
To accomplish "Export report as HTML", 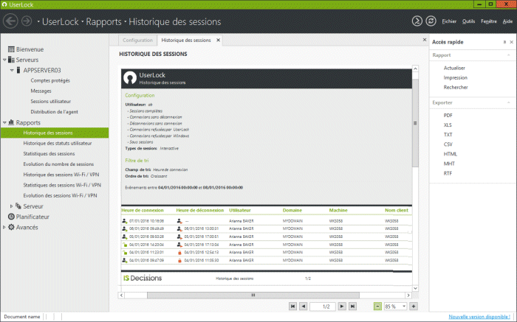I will (451, 154).
